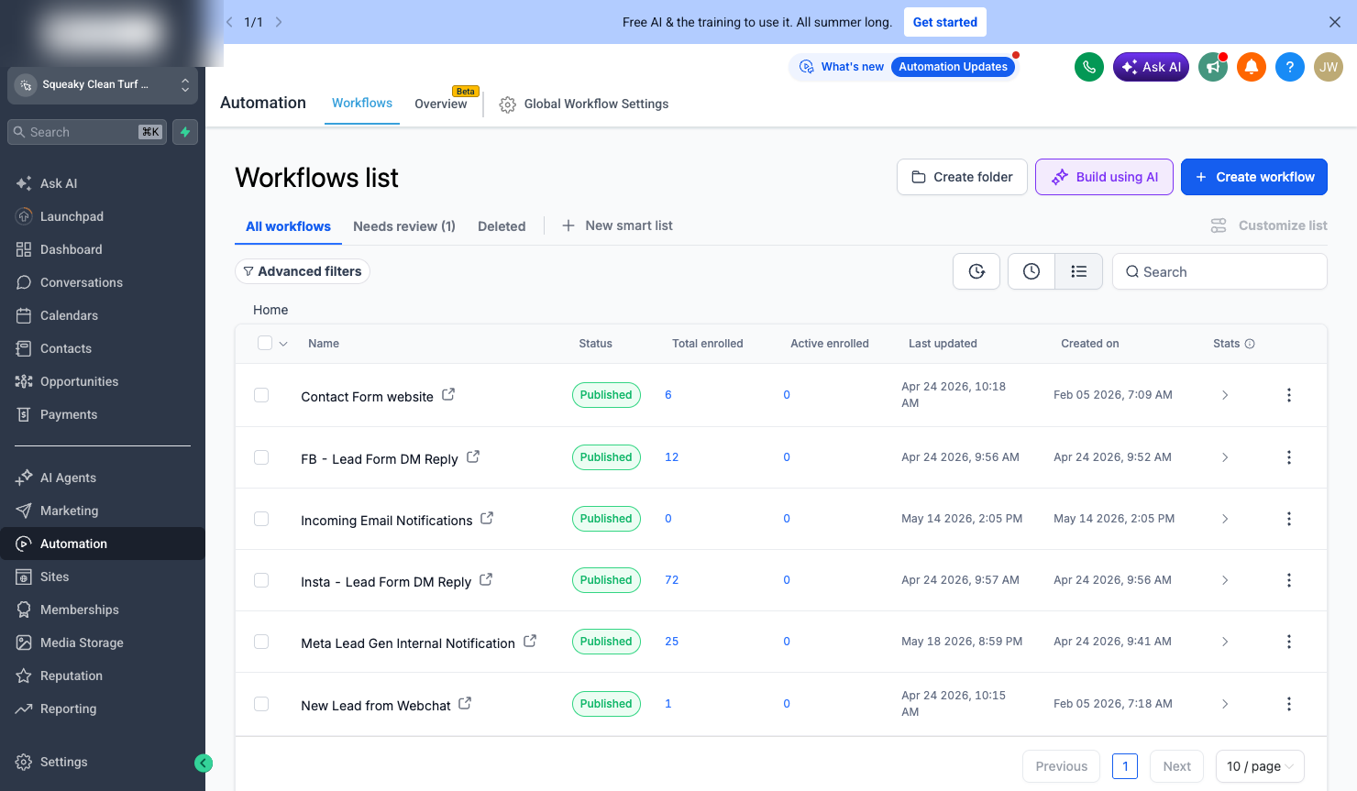The height and width of the screenshot is (791, 1357).
Task: Focus the workflows Search field
Action: (1219, 271)
